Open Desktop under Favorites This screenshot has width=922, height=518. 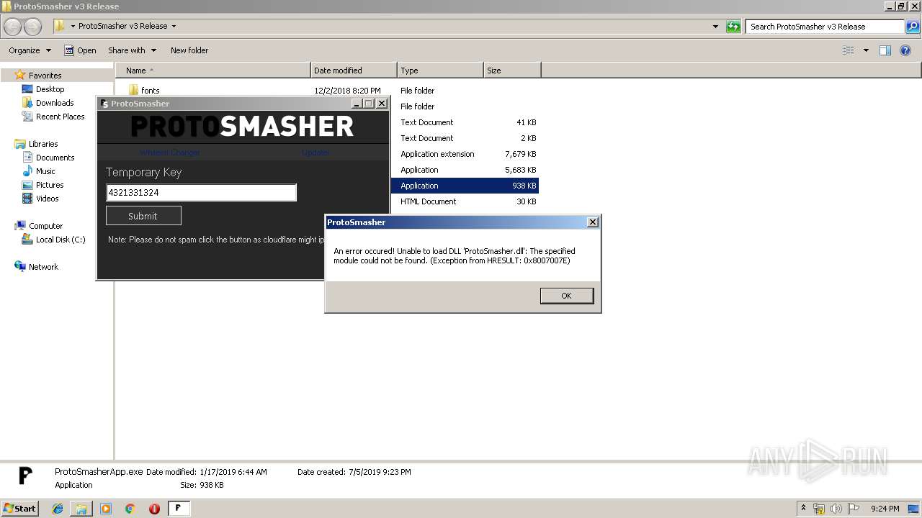50,89
